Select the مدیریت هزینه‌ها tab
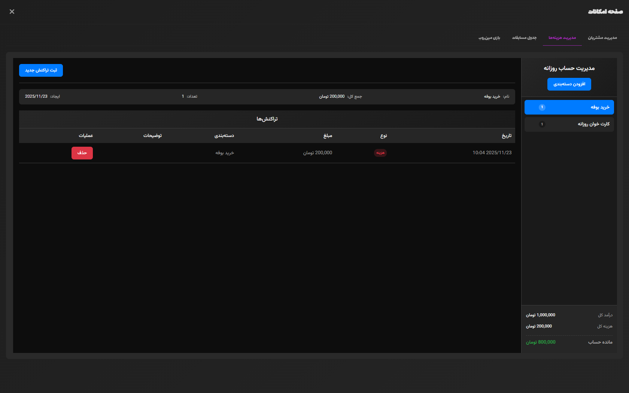Image resolution: width=629 pixels, height=393 pixels. click(562, 38)
